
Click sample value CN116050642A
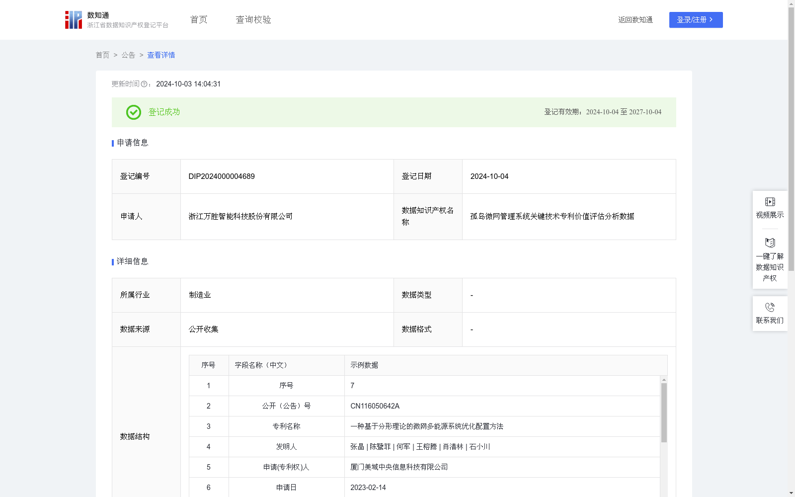tap(375, 406)
